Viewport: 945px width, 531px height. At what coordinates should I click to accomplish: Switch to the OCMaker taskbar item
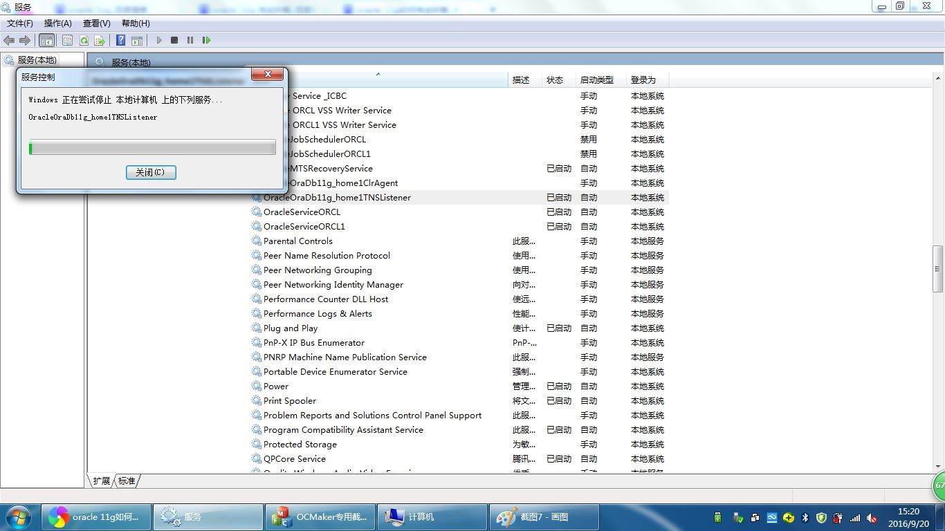pyautogui.click(x=320, y=517)
